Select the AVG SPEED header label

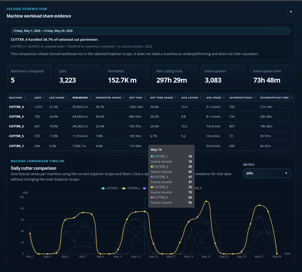[x=214, y=98]
